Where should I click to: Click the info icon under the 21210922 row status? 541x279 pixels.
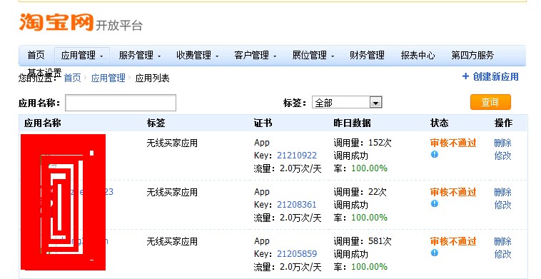click(x=435, y=154)
